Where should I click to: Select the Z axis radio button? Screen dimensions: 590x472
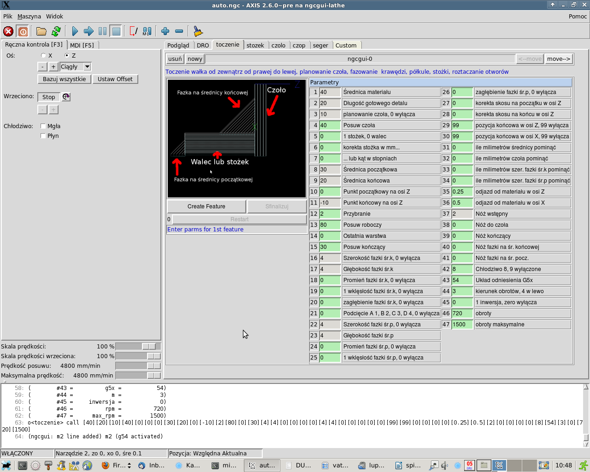(67, 55)
